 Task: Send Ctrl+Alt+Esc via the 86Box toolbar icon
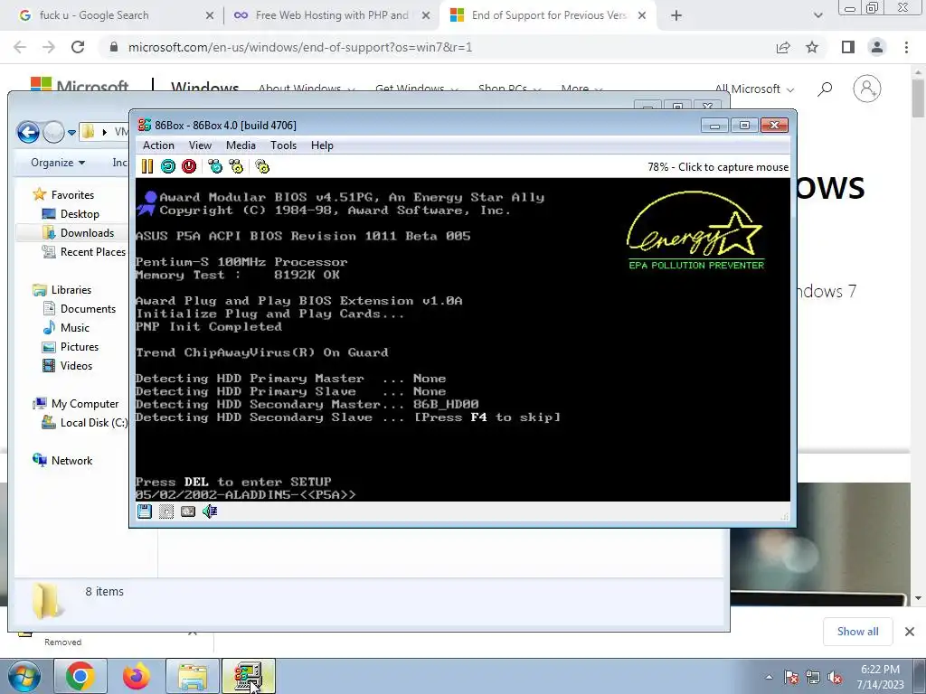[236, 166]
